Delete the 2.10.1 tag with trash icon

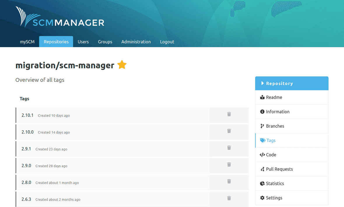[x=229, y=114]
